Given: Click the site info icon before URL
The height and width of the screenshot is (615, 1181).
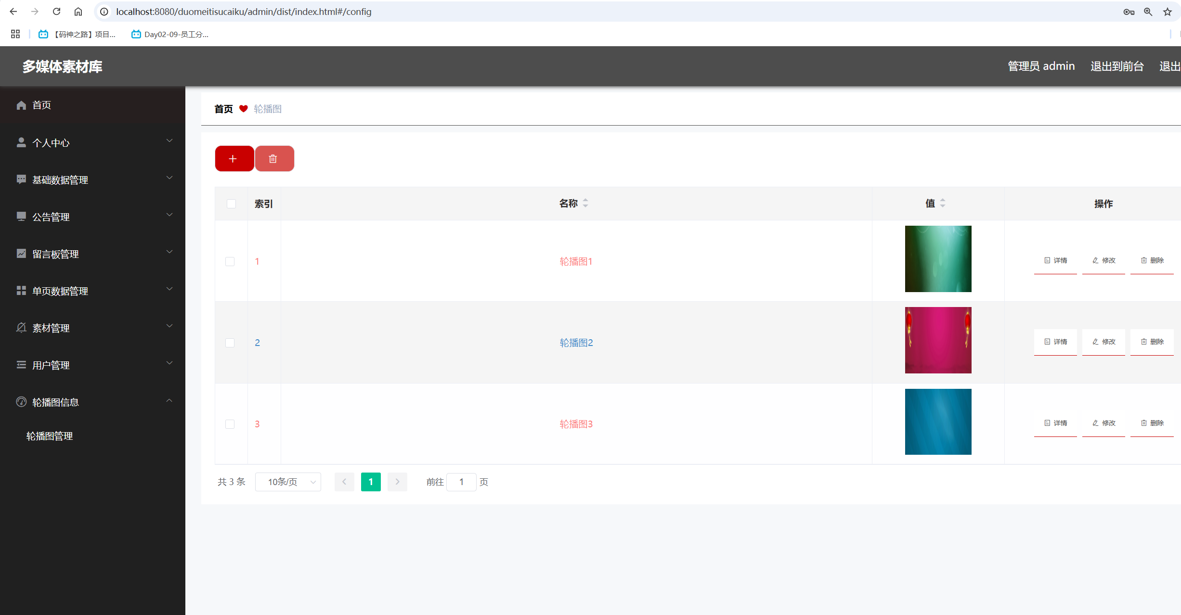Looking at the screenshot, I should [104, 12].
